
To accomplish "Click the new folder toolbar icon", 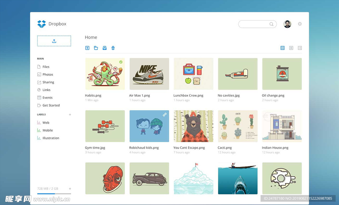I will [96, 48].
